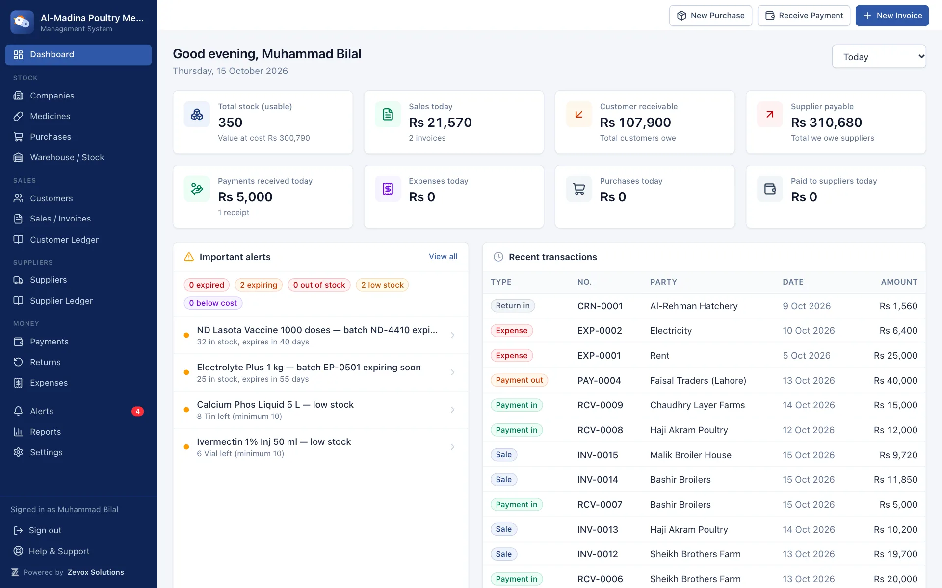Image resolution: width=942 pixels, height=588 pixels.
Task: Click the New Purchase button
Action: (710, 16)
